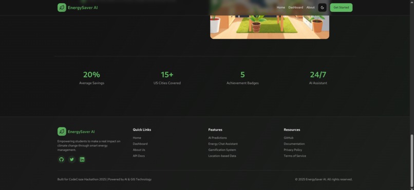Screen dimensions: 414x190
Task: Follow the Dashboard link under Quick Links
Action: coord(140,144)
